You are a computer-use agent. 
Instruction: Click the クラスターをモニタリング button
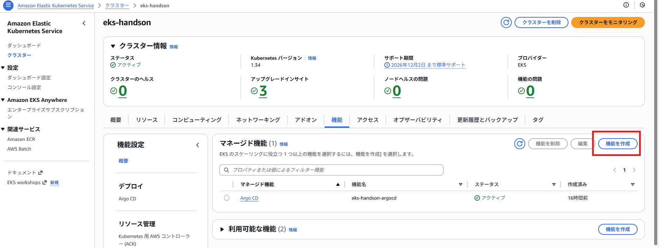coord(608,22)
